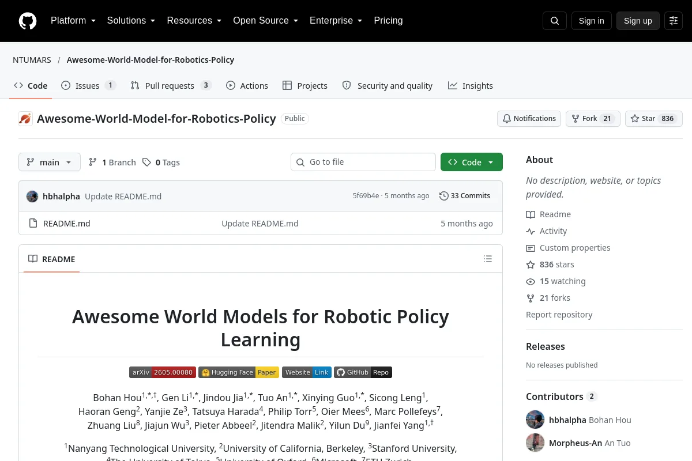Expand the Enterprise menu
Viewport: 692px width, 461px height.
click(336, 21)
